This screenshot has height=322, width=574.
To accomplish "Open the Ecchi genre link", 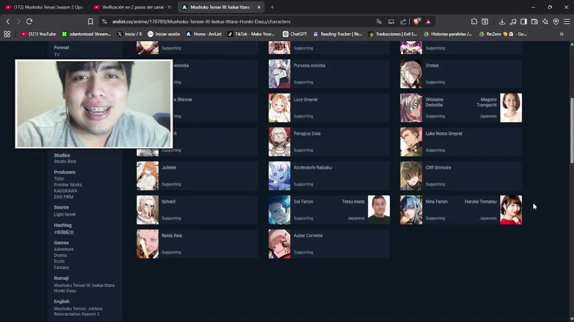I will tap(59, 262).
